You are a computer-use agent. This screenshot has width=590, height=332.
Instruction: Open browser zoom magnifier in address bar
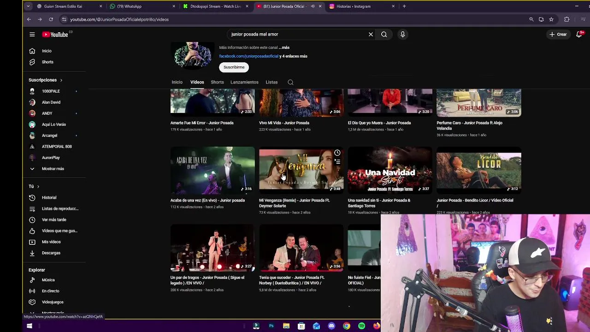tap(531, 19)
